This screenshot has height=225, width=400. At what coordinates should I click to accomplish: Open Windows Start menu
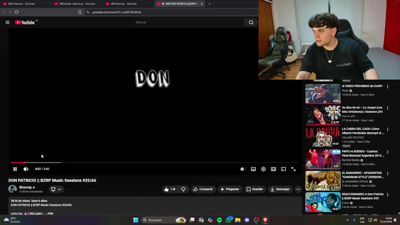point(136,220)
